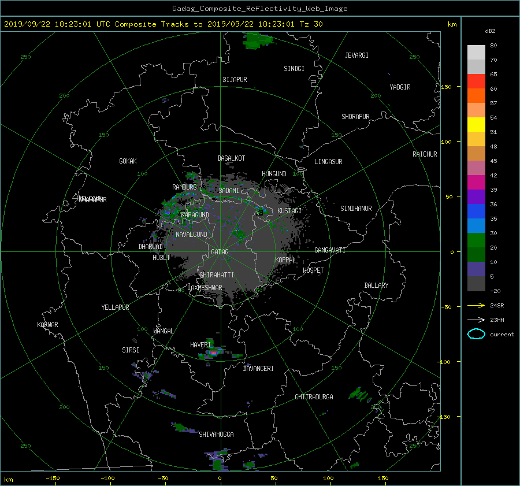Image resolution: width=520 pixels, height=486 pixels.
Task: Click the JEVARGI city label
Action: [356, 55]
